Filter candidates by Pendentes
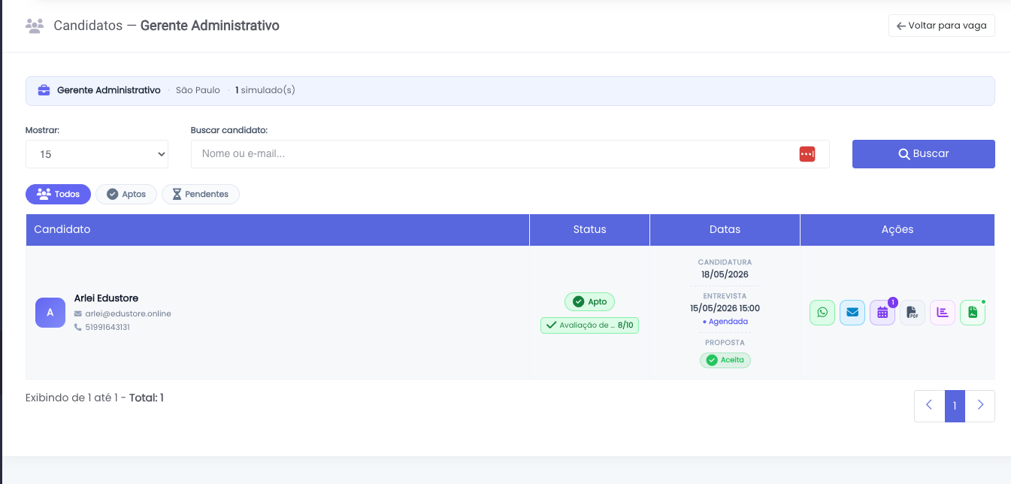Image resolution: width=1011 pixels, height=484 pixels. (x=201, y=194)
